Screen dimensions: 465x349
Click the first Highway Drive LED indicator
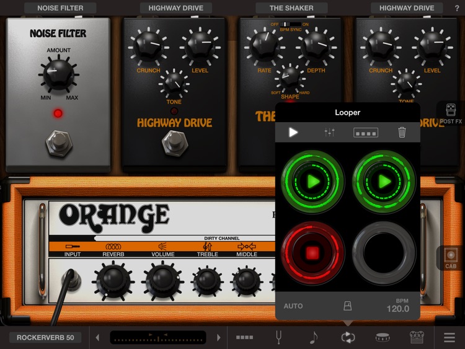pos(174,111)
